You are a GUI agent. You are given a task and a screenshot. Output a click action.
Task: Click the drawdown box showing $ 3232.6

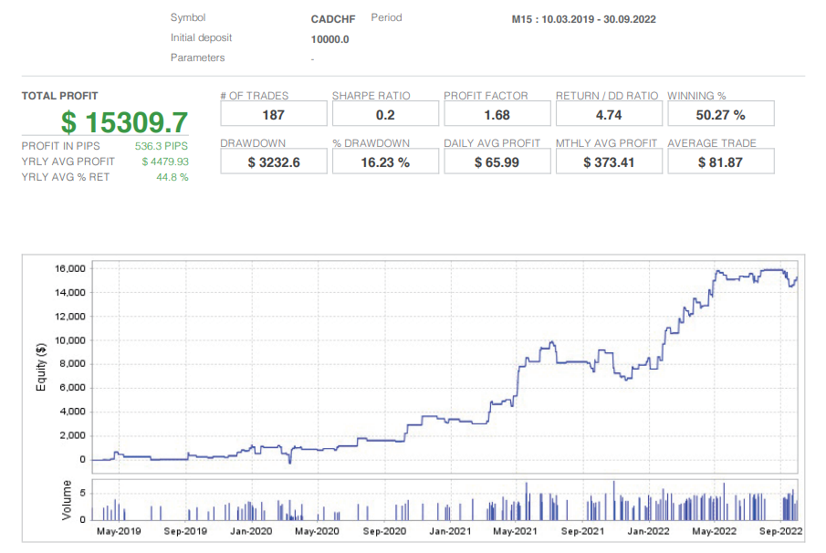pos(273,162)
